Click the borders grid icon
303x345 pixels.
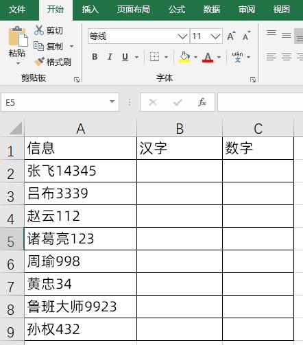154,57
